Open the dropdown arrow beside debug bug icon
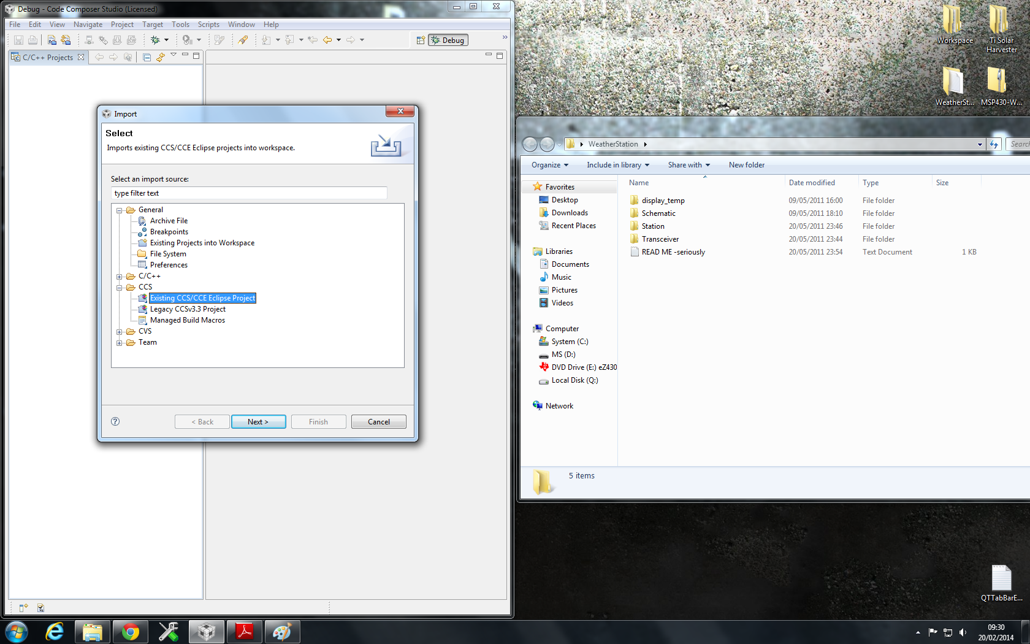Screen dimensions: 1030x644 (166, 40)
